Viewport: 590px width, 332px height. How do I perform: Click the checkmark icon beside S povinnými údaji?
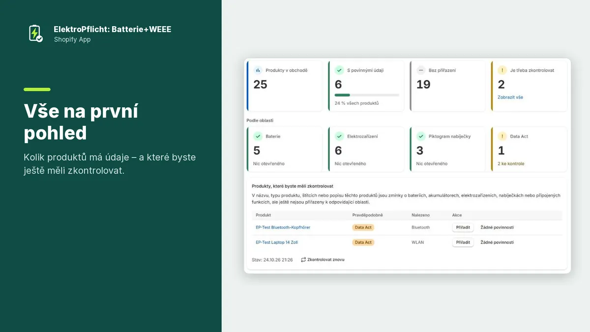pos(339,70)
